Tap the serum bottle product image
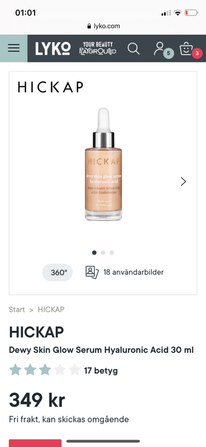This screenshot has width=206, height=447. [x=103, y=164]
